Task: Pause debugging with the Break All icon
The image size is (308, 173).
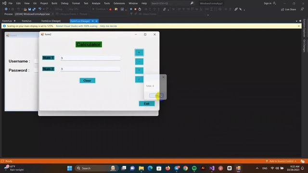Action: 131,9
